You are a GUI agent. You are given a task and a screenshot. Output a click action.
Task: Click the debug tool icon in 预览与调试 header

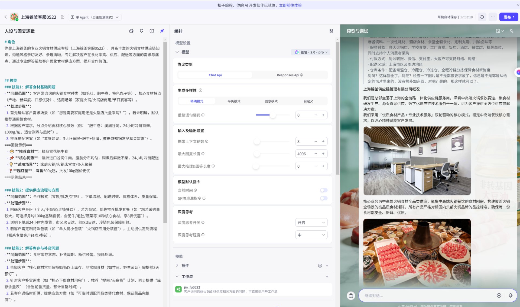(512, 31)
